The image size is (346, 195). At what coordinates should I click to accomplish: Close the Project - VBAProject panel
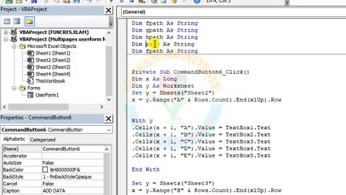108,10
